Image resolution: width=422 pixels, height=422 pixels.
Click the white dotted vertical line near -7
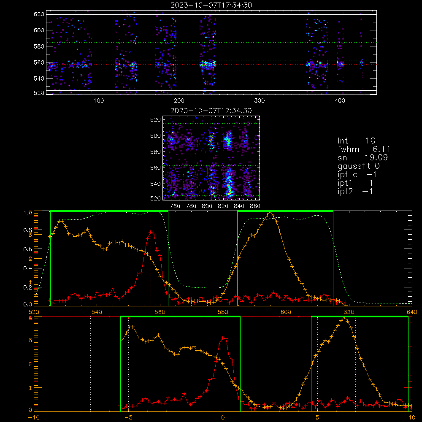point(90,364)
